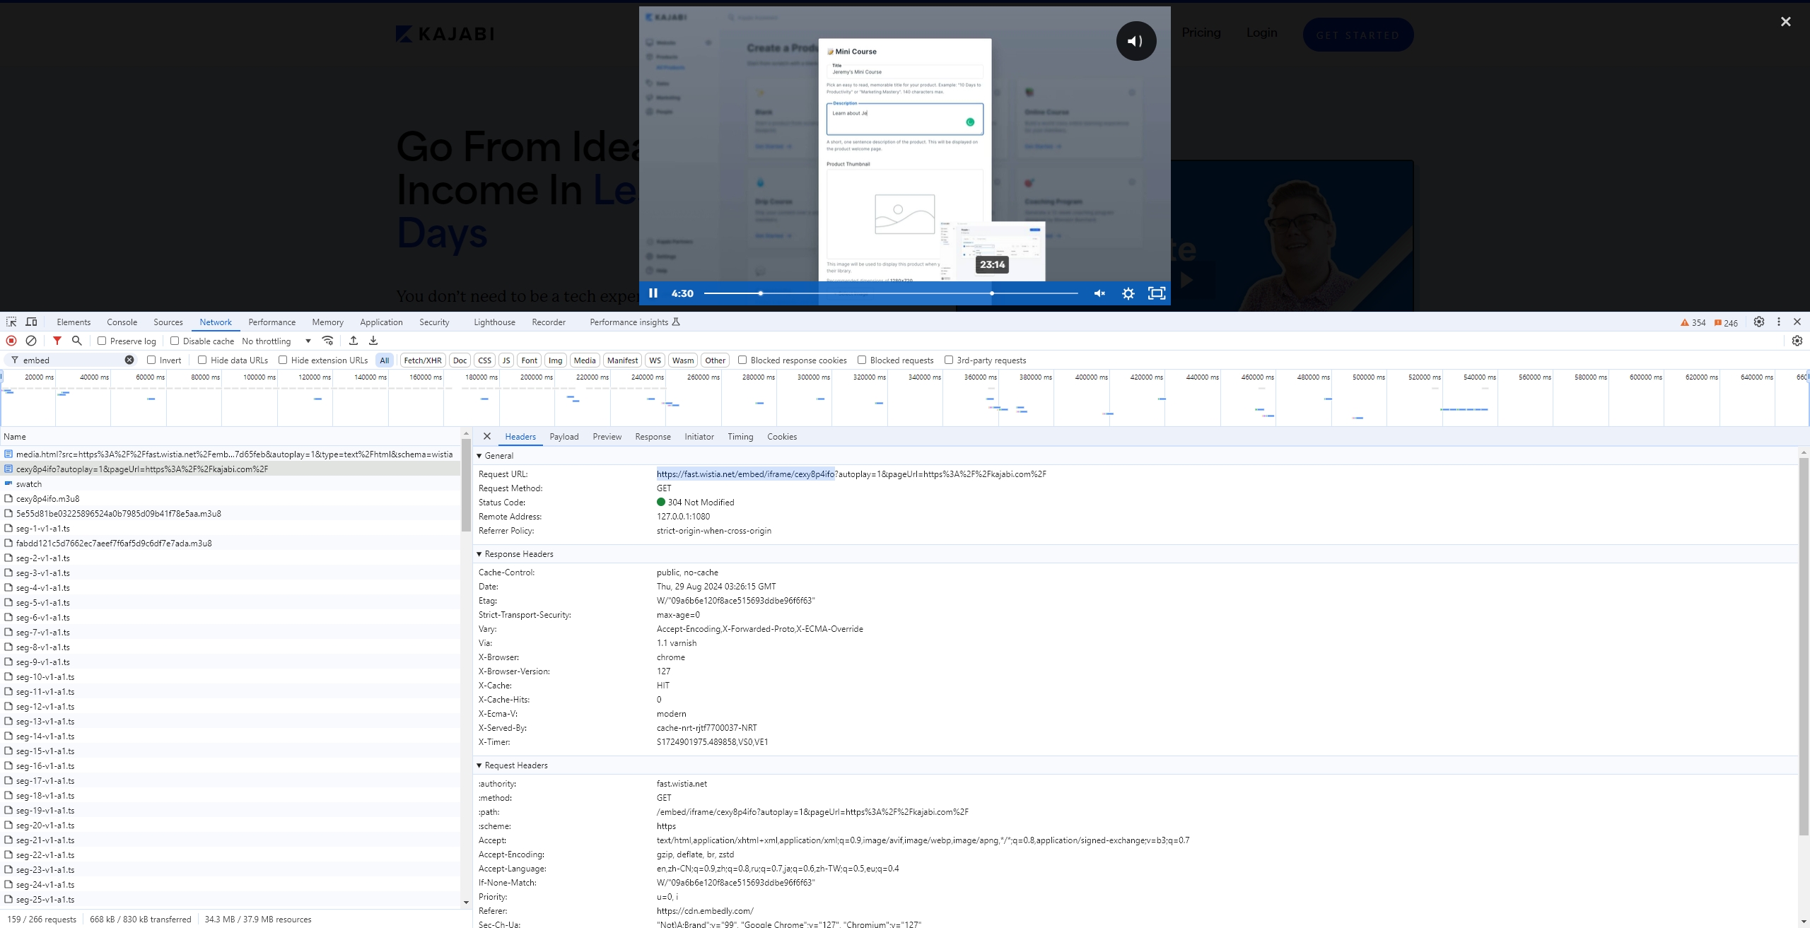Image resolution: width=1810 pixels, height=928 pixels.
Task: Toggle the Disable cache checkbox
Action: pos(173,341)
